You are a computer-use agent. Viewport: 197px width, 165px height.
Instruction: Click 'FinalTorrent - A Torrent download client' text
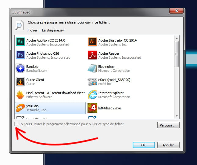(x=56, y=93)
